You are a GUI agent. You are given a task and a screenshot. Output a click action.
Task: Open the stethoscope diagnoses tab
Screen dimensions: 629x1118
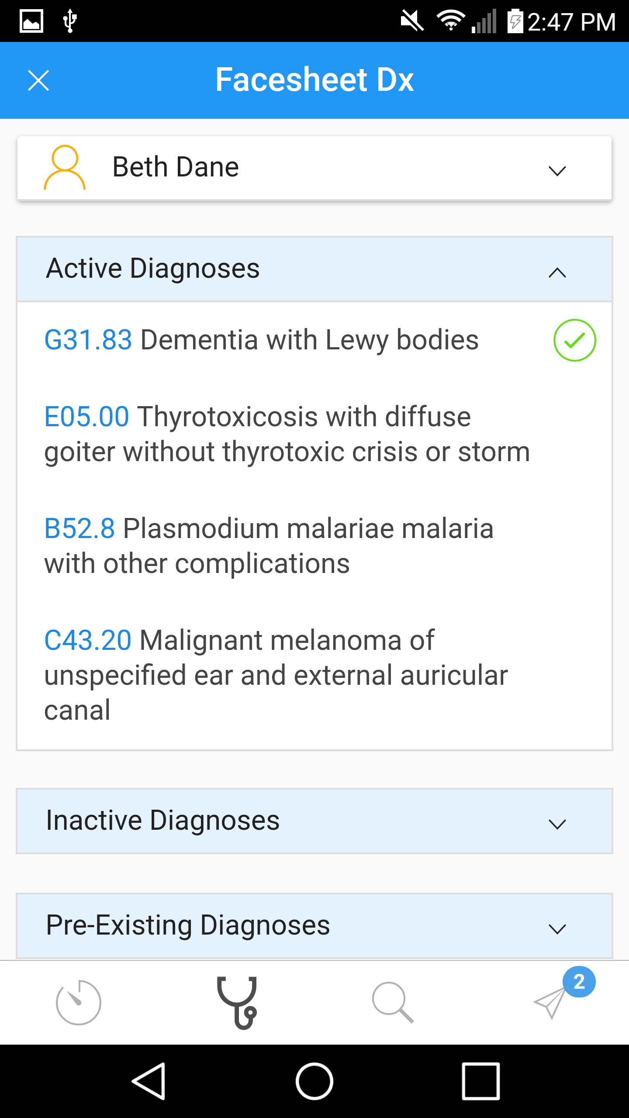[237, 1002]
